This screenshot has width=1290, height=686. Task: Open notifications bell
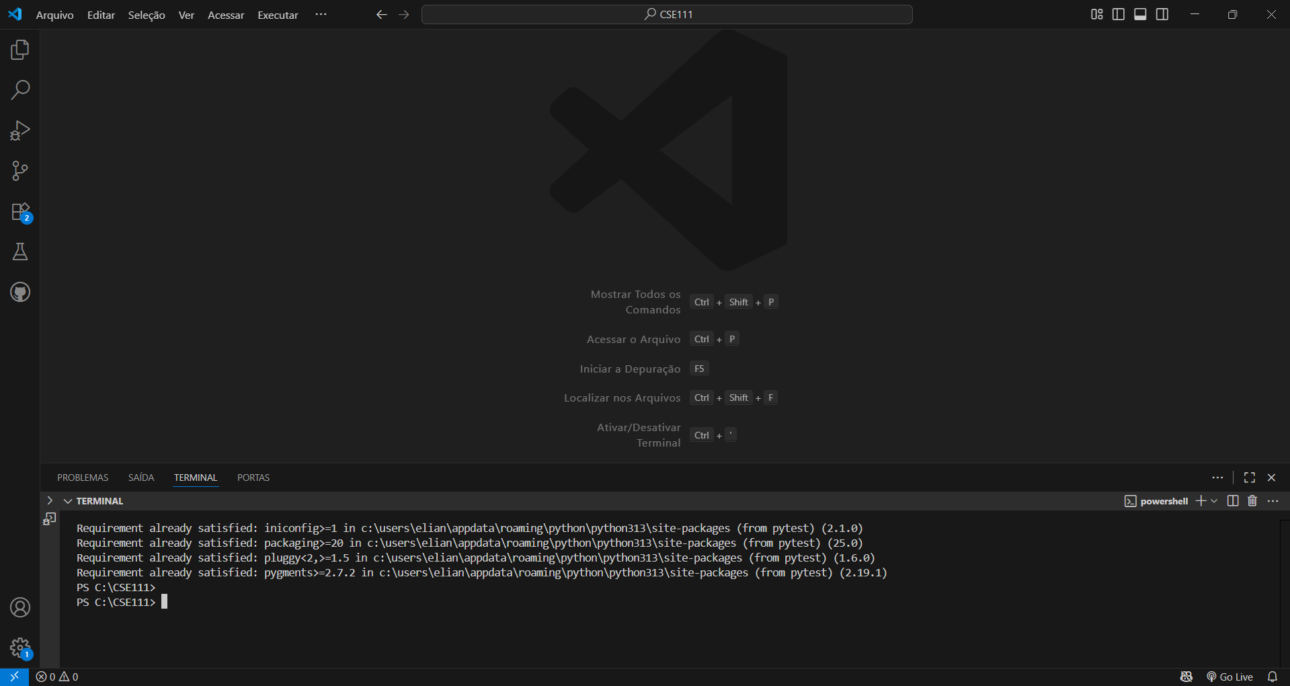(x=1273, y=677)
